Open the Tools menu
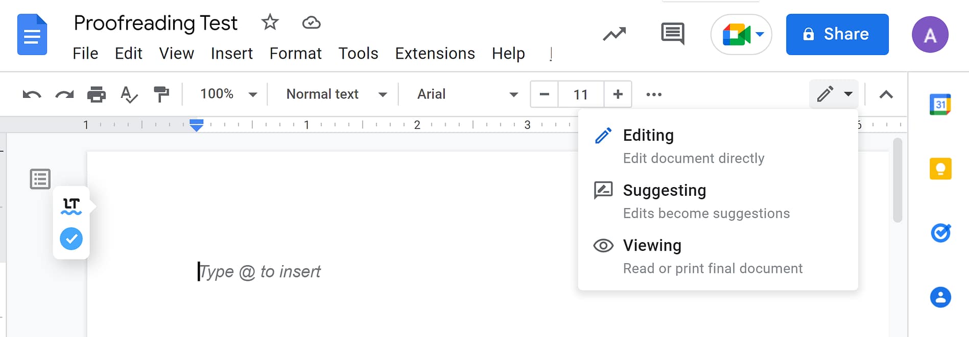The width and height of the screenshot is (969, 337). (358, 53)
